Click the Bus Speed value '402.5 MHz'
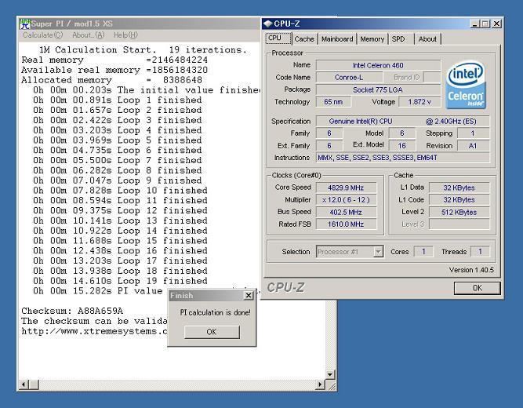Image resolution: width=523 pixels, height=408 pixels. click(x=346, y=212)
